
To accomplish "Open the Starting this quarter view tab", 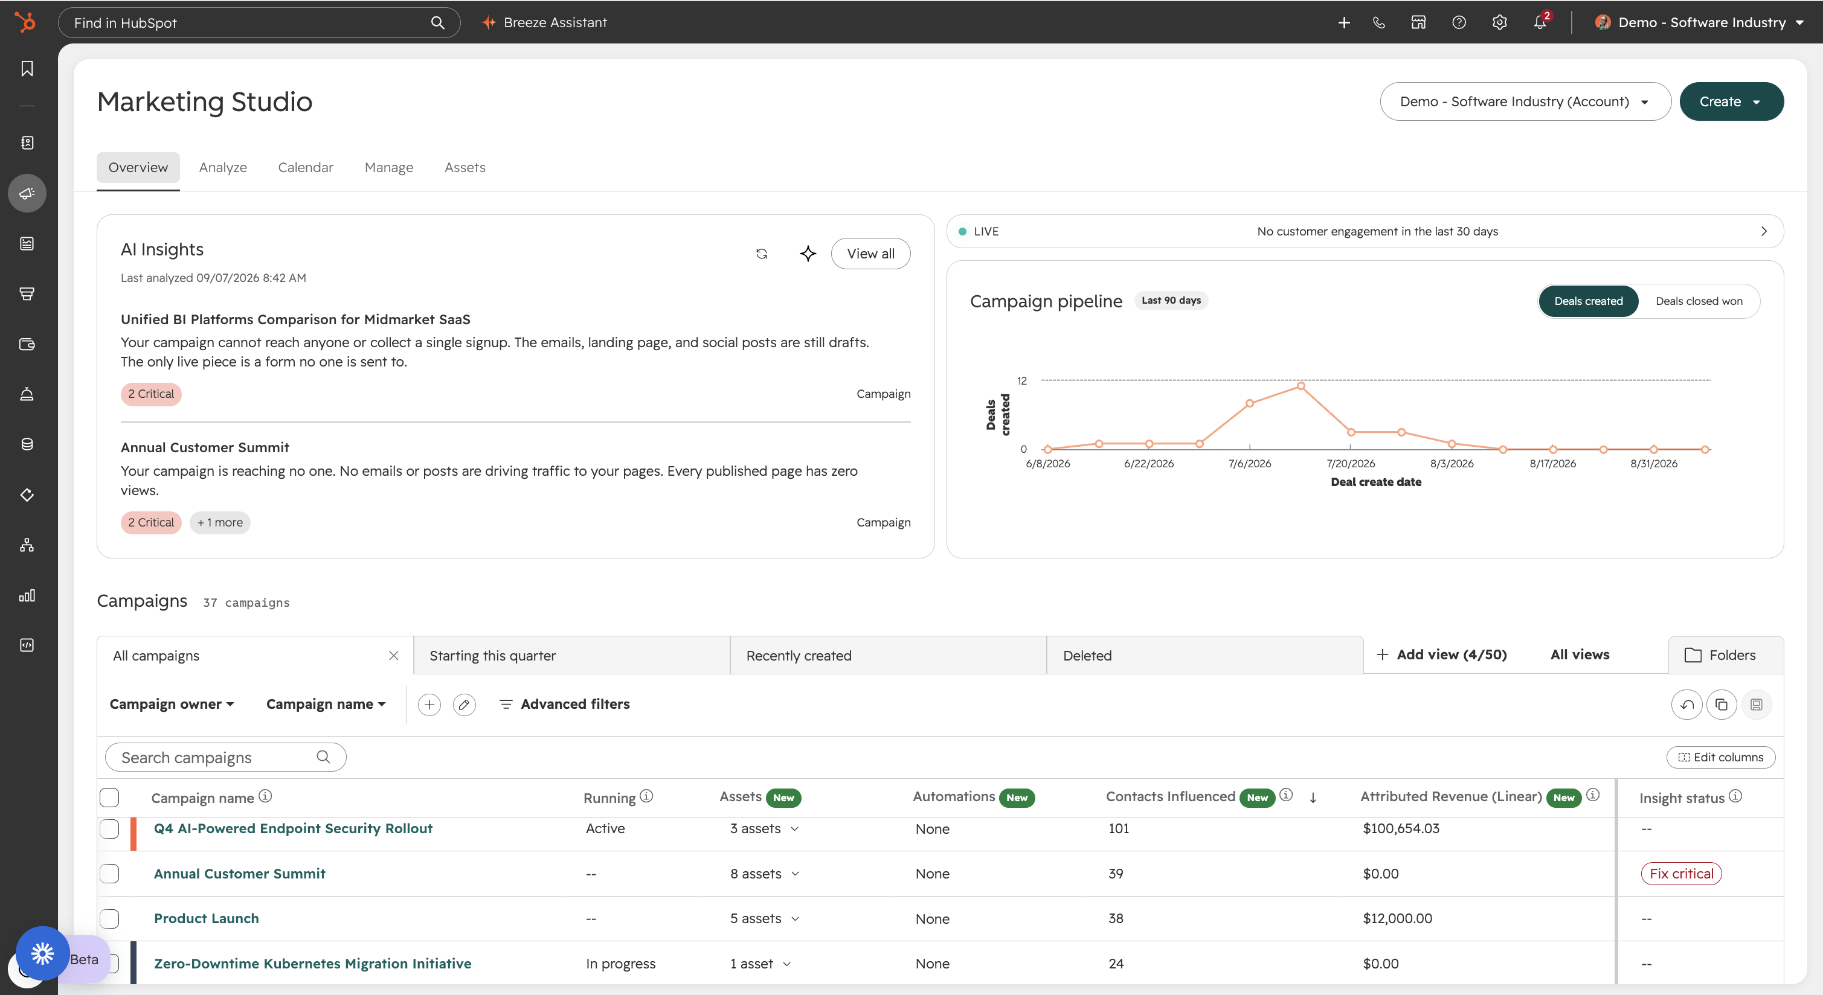I will pyautogui.click(x=572, y=656).
